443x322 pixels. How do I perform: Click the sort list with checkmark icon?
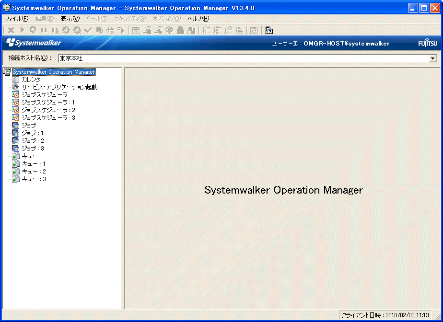click(228, 30)
